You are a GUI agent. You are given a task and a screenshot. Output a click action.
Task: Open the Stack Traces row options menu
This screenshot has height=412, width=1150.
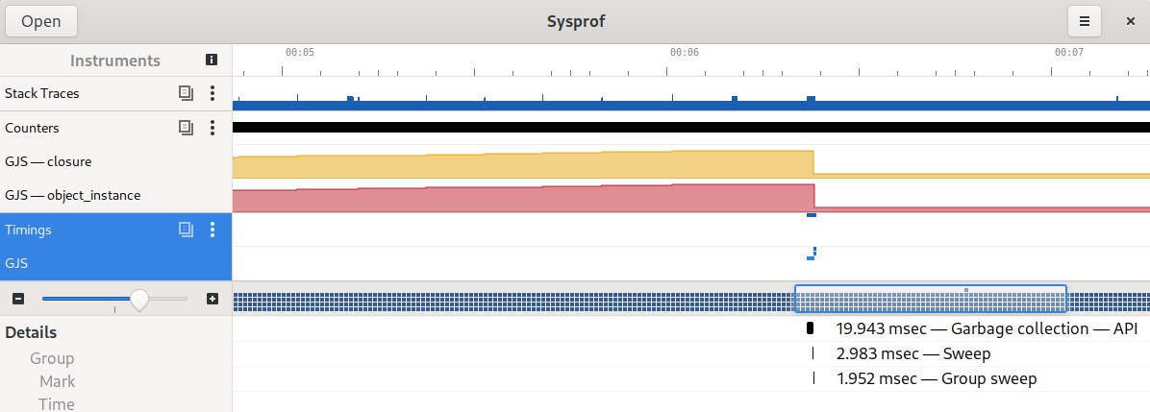[212, 93]
